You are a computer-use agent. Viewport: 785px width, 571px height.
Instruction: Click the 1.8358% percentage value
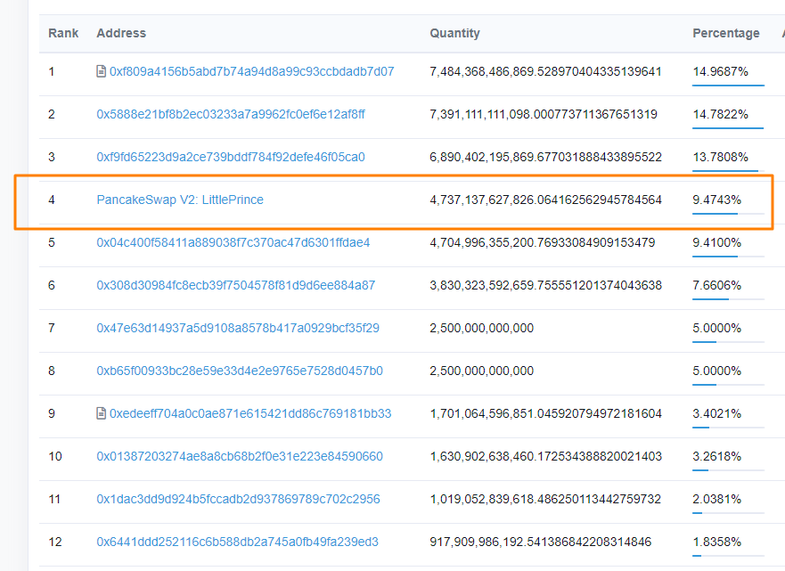pos(716,542)
